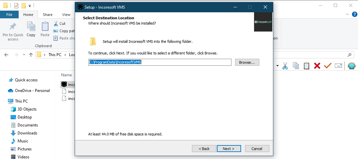Viewport: 358px width, 159px height.
Task: Go back with the Explorer Back arrow
Action: pos(6,55)
